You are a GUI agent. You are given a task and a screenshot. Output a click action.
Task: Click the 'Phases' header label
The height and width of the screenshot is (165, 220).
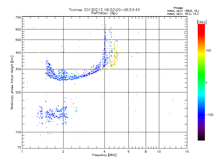178,8
